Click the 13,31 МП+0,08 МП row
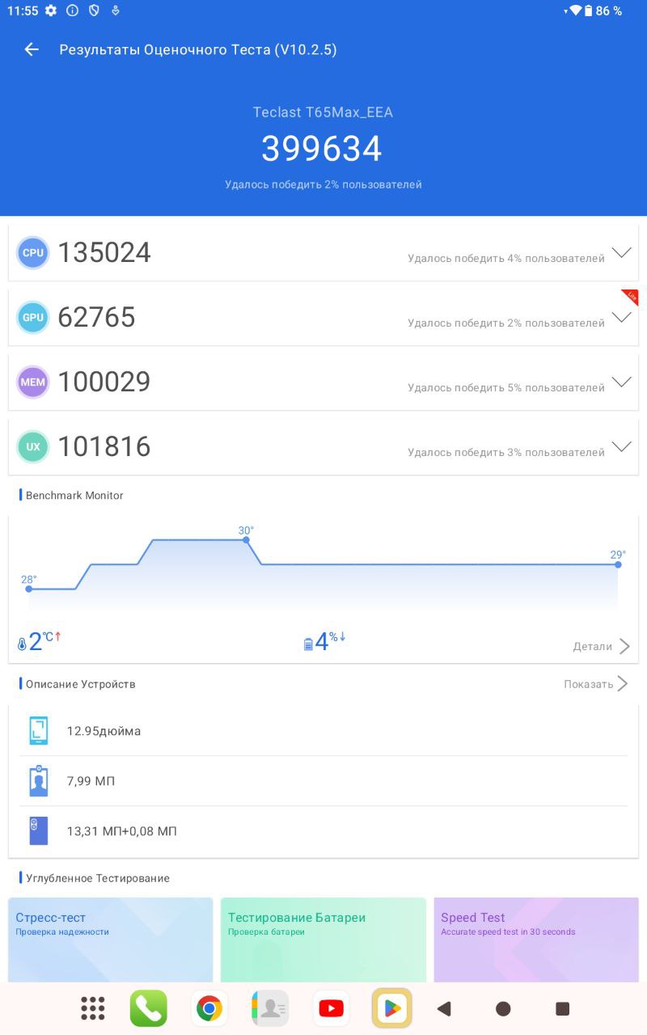The width and height of the screenshot is (647, 1035). coord(323,830)
